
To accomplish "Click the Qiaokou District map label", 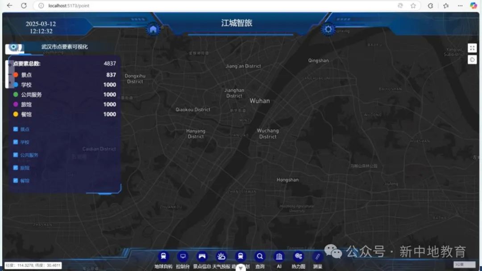I will tap(193, 110).
